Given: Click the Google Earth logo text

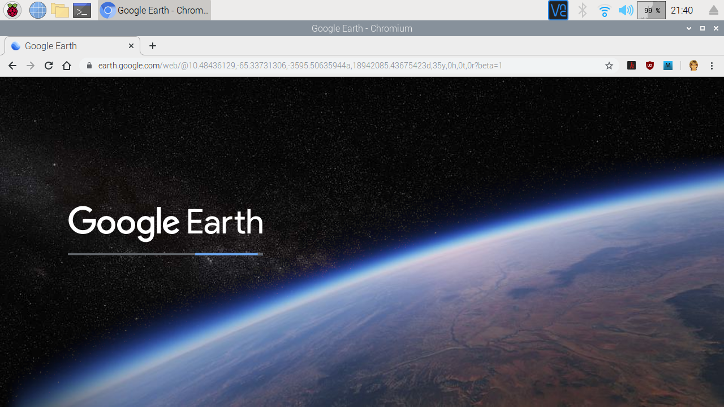Looking at the screenshot, I should click(x=165, y=223).
